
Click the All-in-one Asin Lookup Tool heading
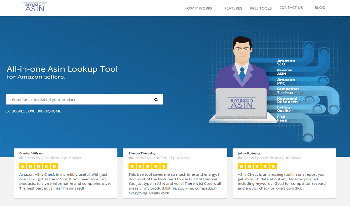tap(62, 69)
